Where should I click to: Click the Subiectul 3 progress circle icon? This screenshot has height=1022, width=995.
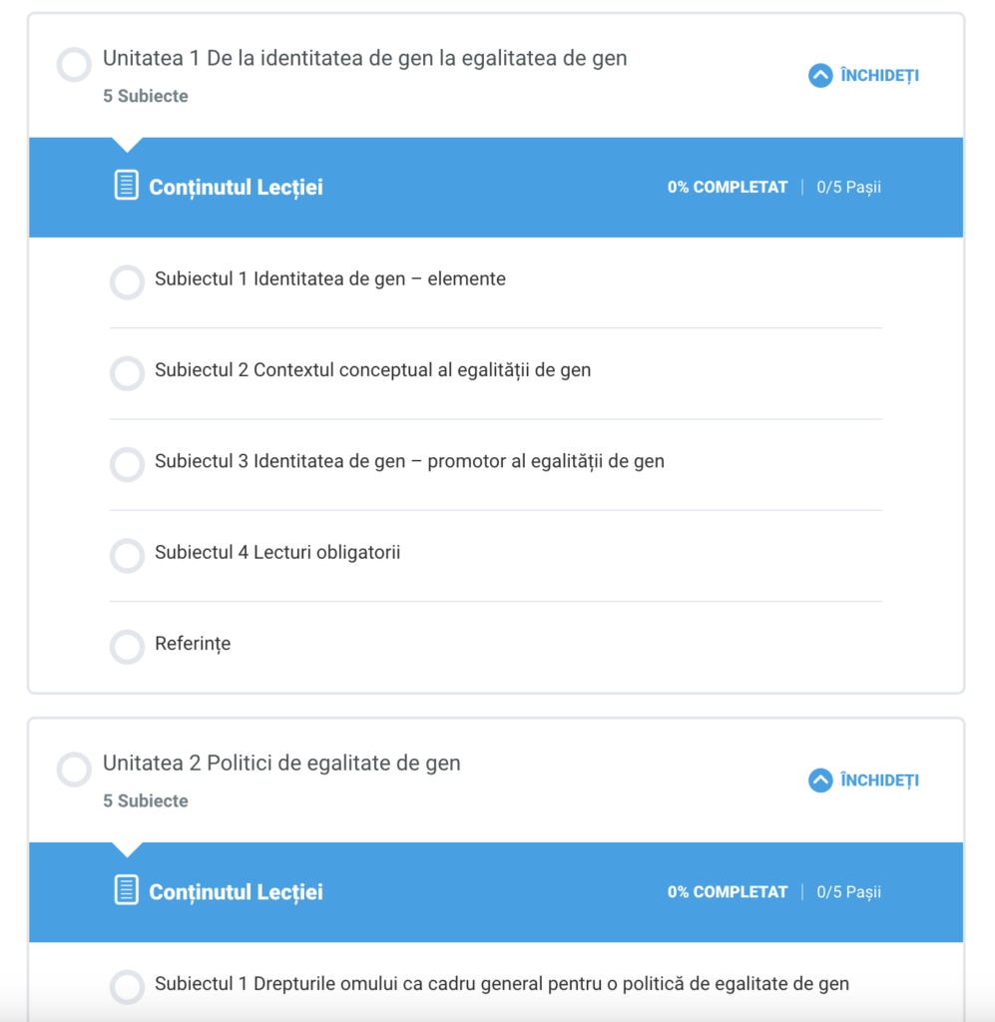click(127, 464)
